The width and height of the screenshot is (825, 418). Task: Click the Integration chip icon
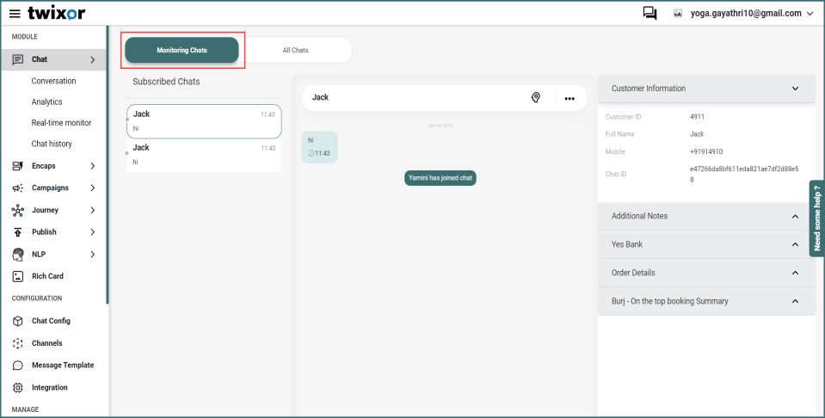[18, 388]
